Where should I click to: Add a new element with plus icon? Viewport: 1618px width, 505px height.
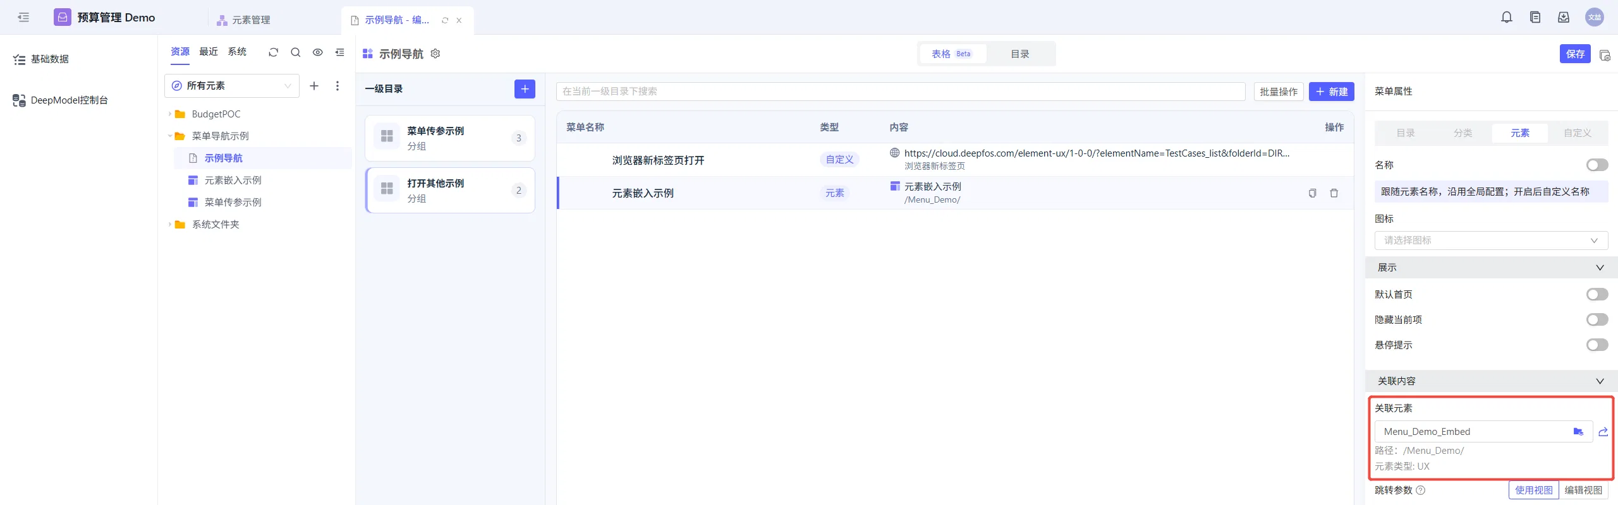coord(314,86)
